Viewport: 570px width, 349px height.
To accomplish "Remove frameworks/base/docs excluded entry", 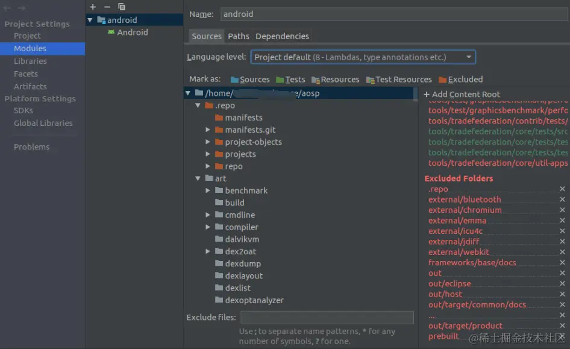I will pos(562,262).
